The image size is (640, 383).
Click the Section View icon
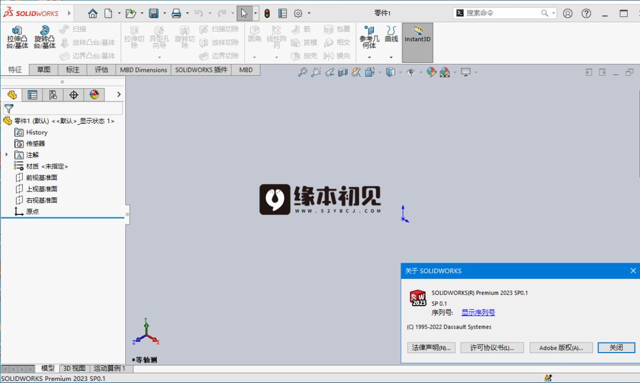(x=343, y=72)
